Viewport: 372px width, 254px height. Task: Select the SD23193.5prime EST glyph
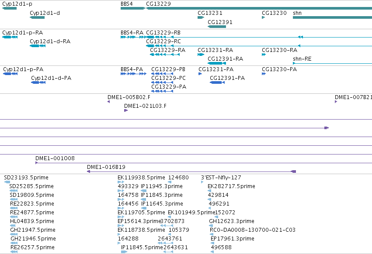click(x=7, y=182)
